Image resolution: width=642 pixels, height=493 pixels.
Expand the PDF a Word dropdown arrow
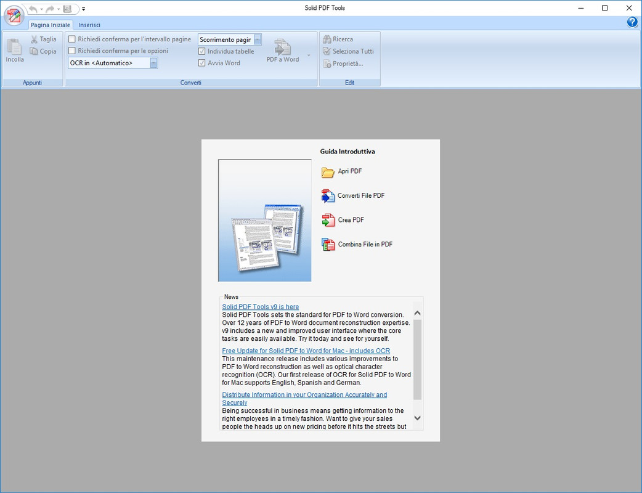(309, 55)
